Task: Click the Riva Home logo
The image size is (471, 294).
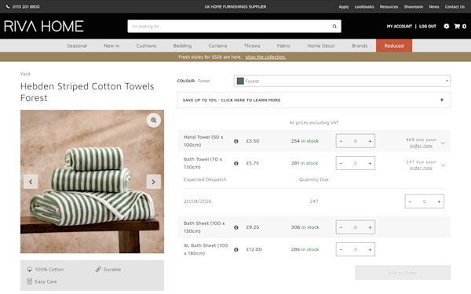Action: pyautogui.click(x=44, y=27)
